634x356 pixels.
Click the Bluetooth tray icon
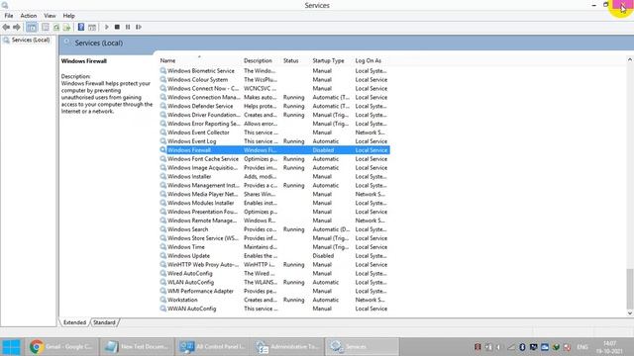click(522, 347)
